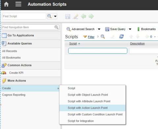
Task: Open the Common Actions section header
Action: pos(31,65)
